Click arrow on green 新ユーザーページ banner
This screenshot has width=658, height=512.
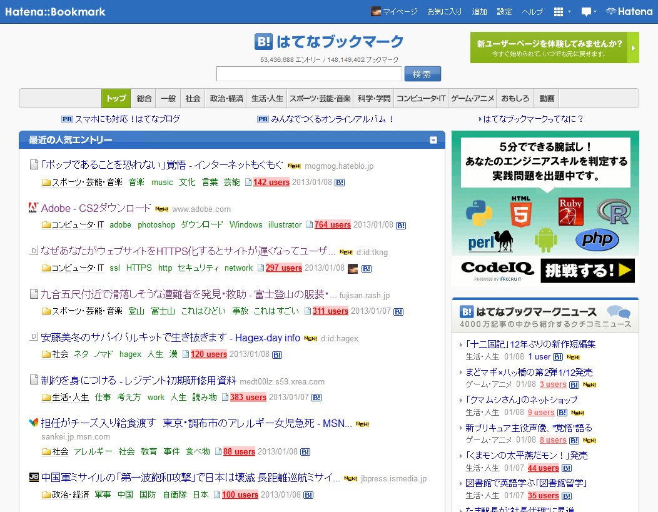633,48
